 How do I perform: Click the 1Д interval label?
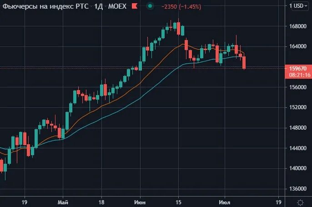[98, 6]
